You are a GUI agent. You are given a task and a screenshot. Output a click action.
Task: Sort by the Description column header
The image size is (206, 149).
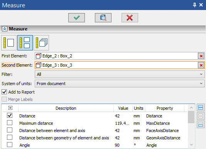(66, 108)
